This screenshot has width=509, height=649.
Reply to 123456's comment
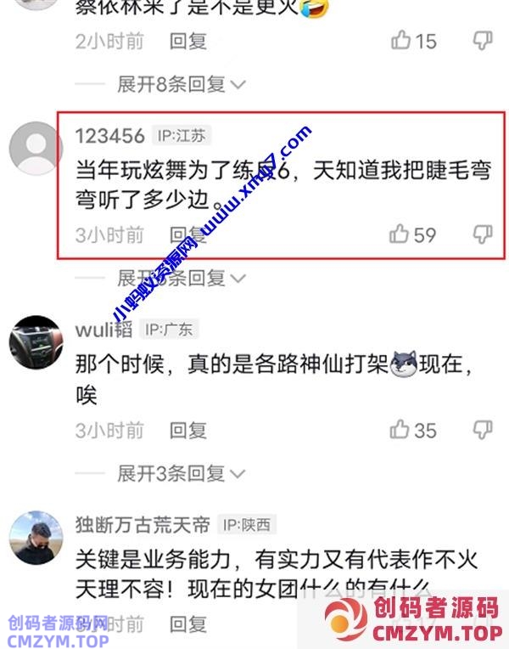click(x=188, y=235)
